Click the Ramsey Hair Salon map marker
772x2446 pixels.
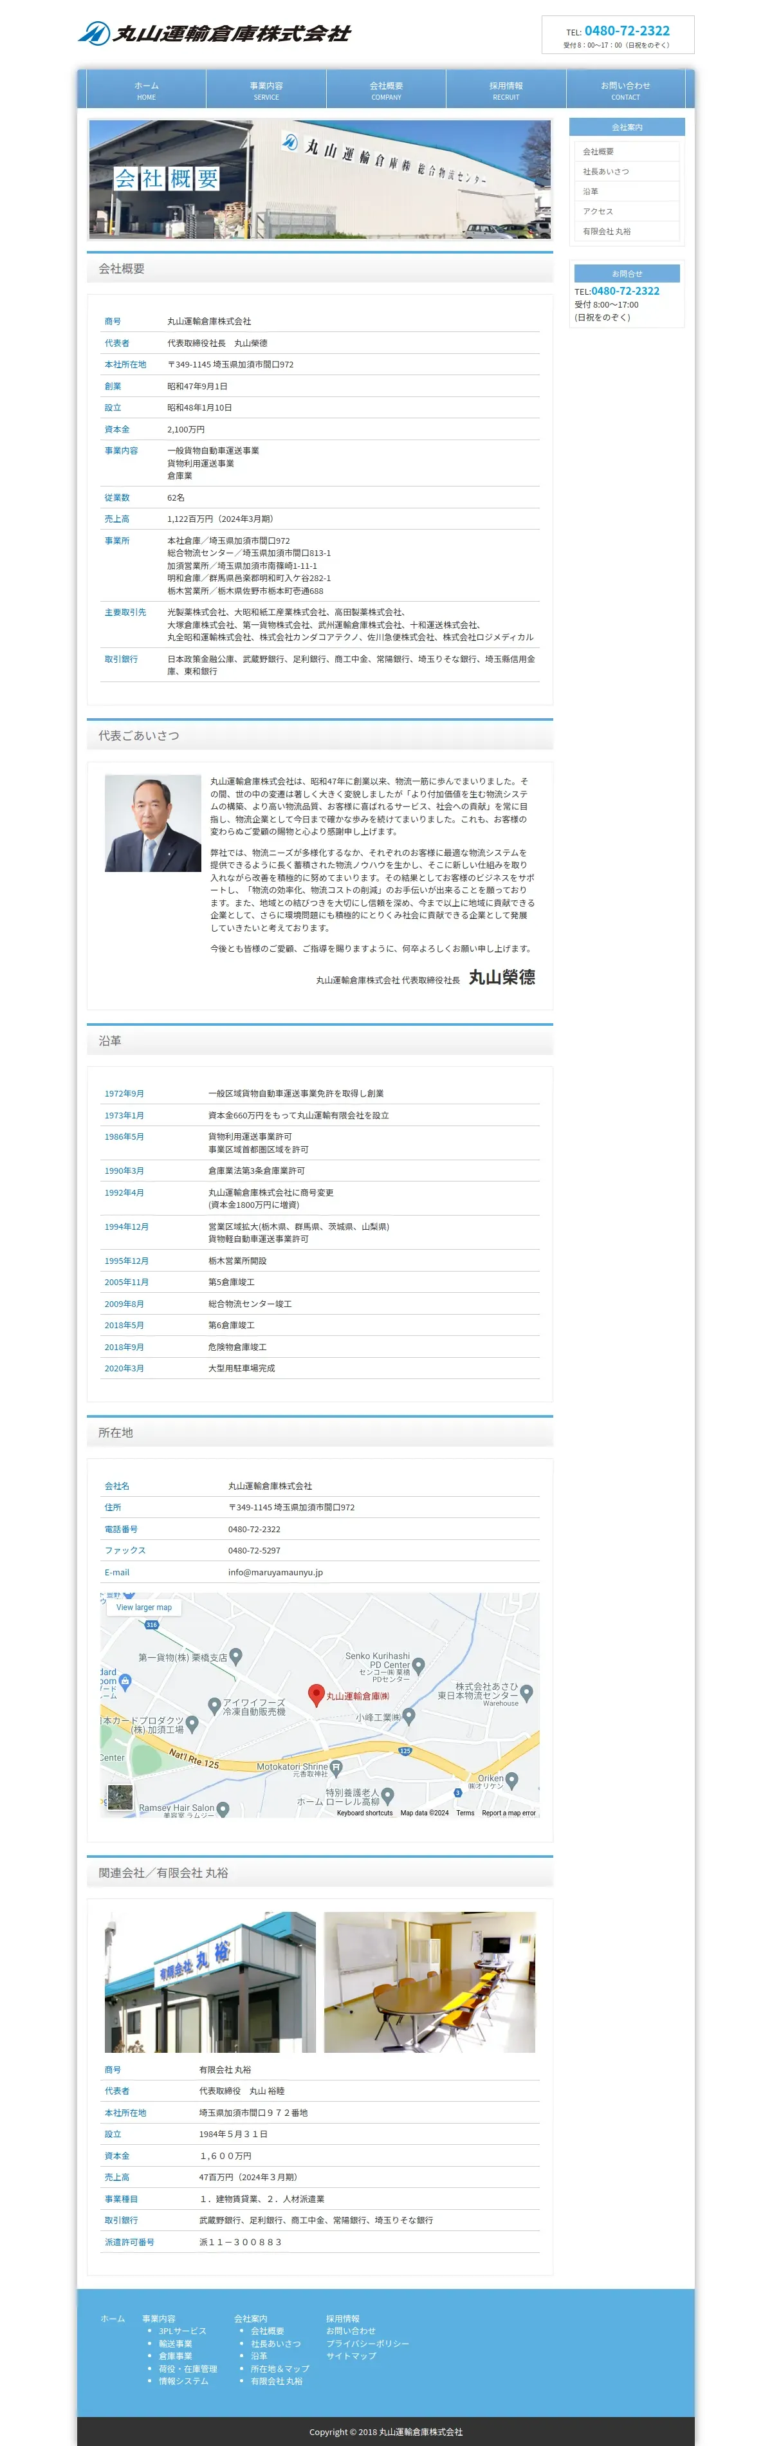[223, 1809]
